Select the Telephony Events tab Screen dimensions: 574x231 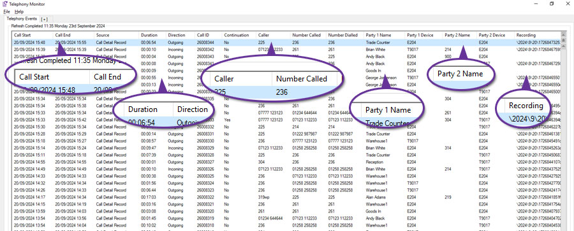click(x=22, y=18)
